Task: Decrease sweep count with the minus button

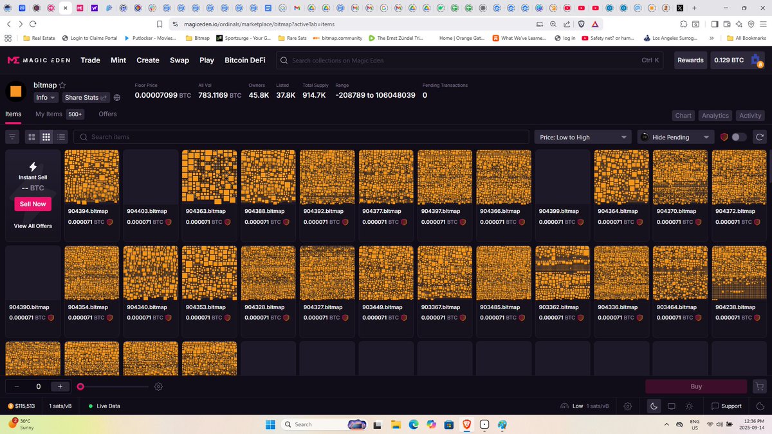Action: click(16, 386)
